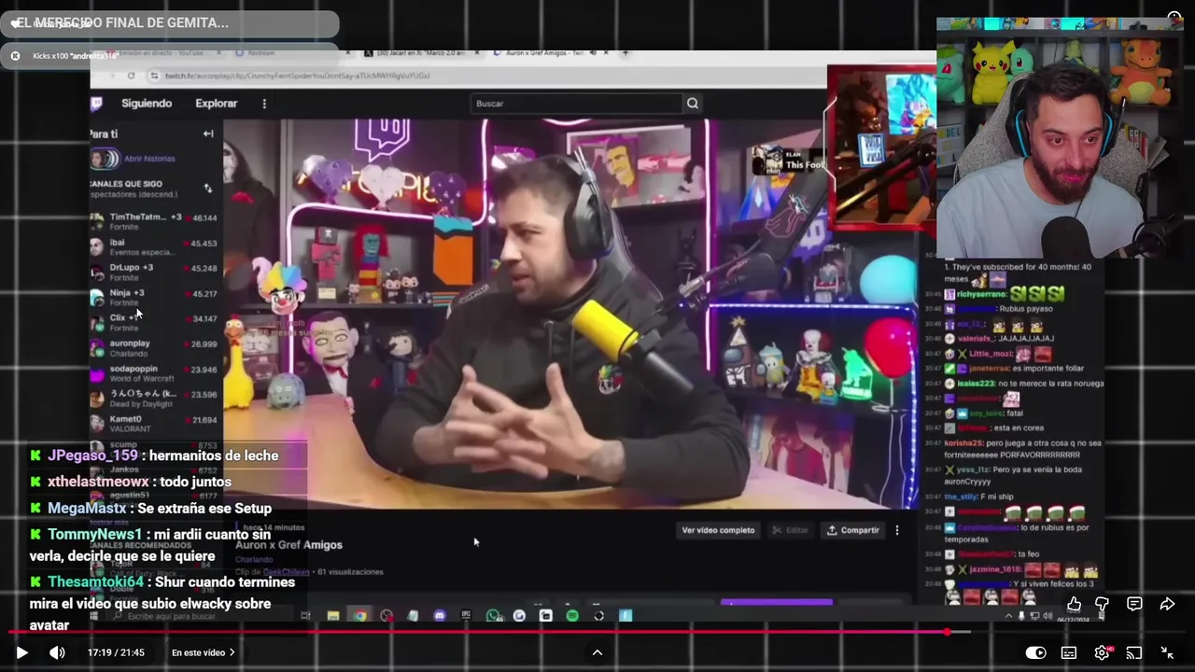Open Discord from the recorded taskbar

pos(440,616)
